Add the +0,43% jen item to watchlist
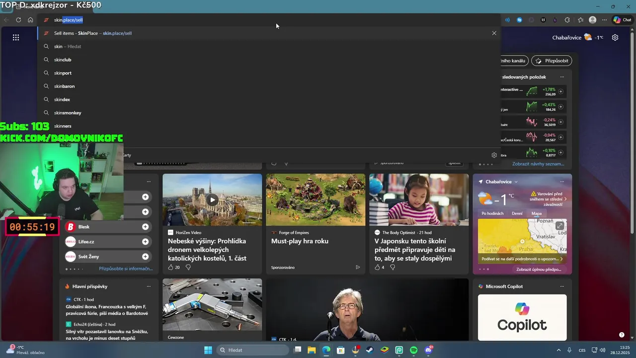 click(x=560, y=106)
